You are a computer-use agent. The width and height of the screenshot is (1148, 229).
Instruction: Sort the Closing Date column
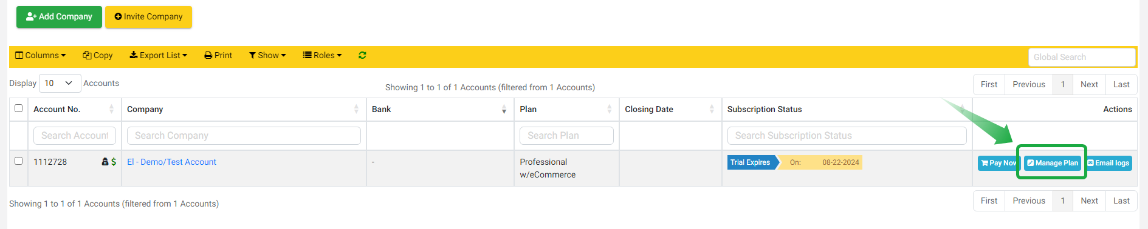pos(712,109)
